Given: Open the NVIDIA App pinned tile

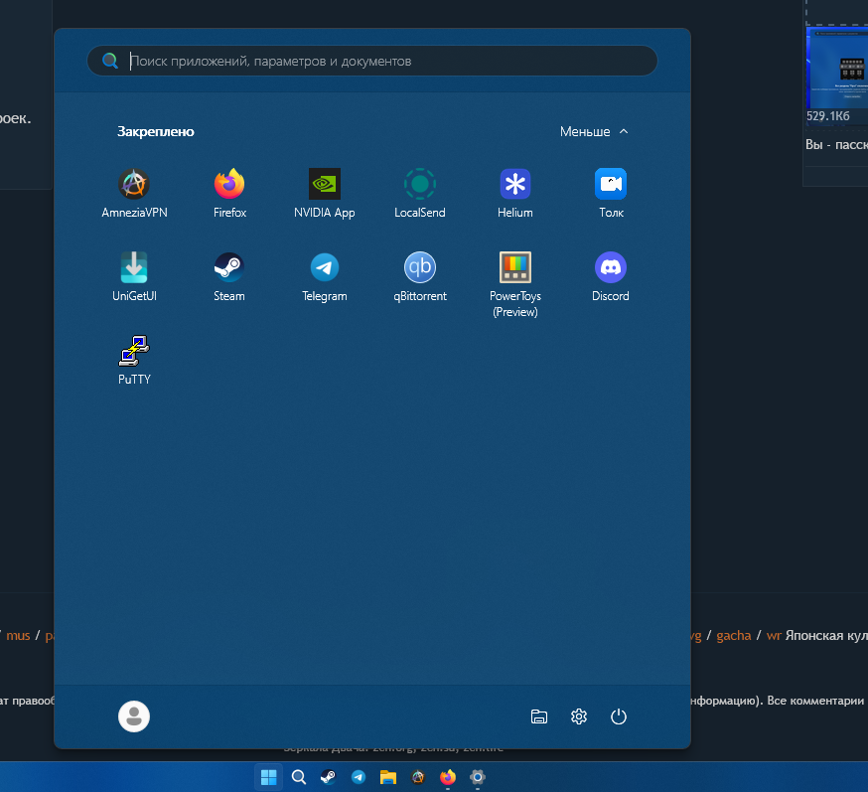Looking at the screenshot, I should coord(325,194).
